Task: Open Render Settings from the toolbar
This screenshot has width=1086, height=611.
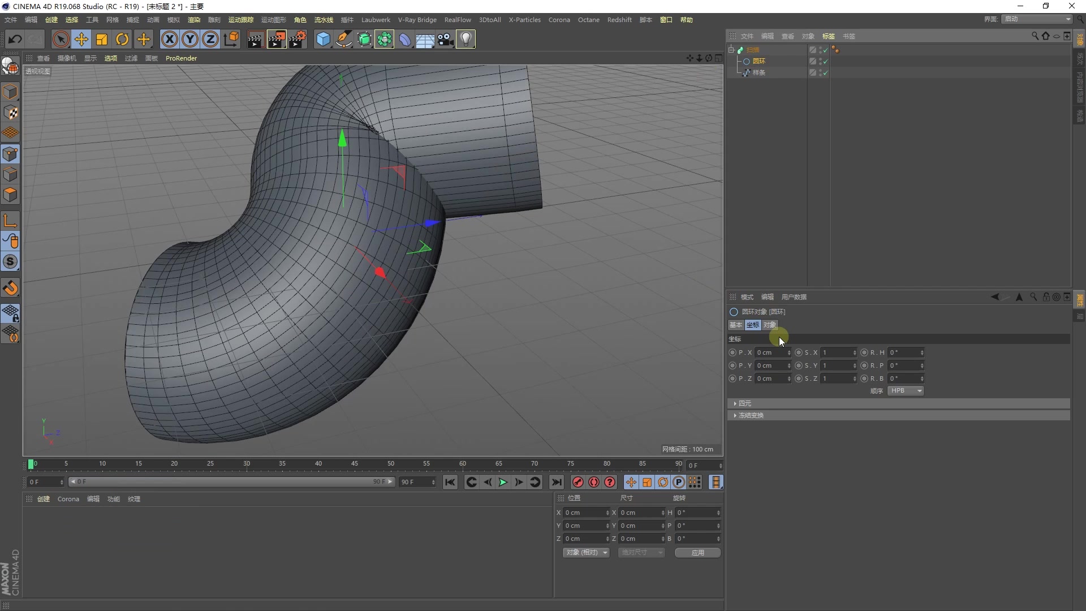Action: click(298, 39)
